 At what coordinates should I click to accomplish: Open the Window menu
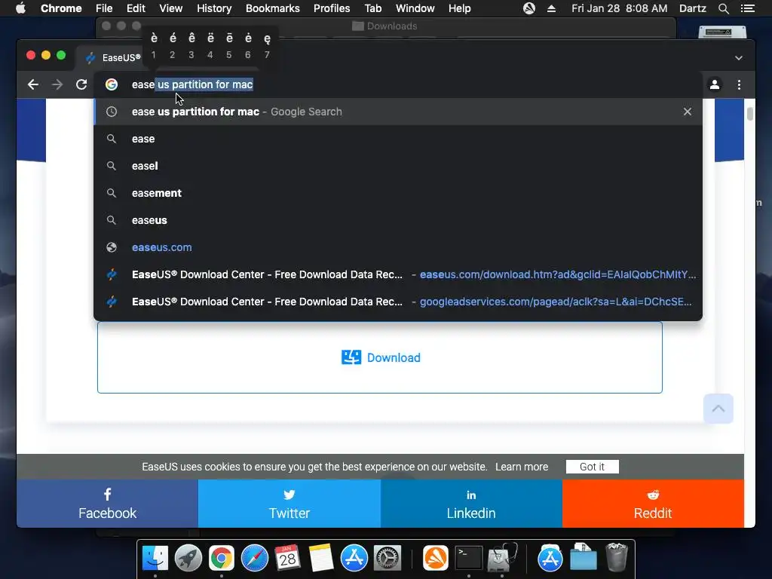pyautogui.click(x=415, y=8)
